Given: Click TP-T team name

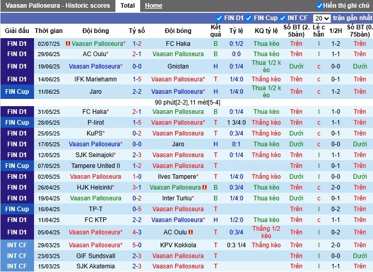Looking at the screenshot, I should pyautogui.click(x=96, y=209).
